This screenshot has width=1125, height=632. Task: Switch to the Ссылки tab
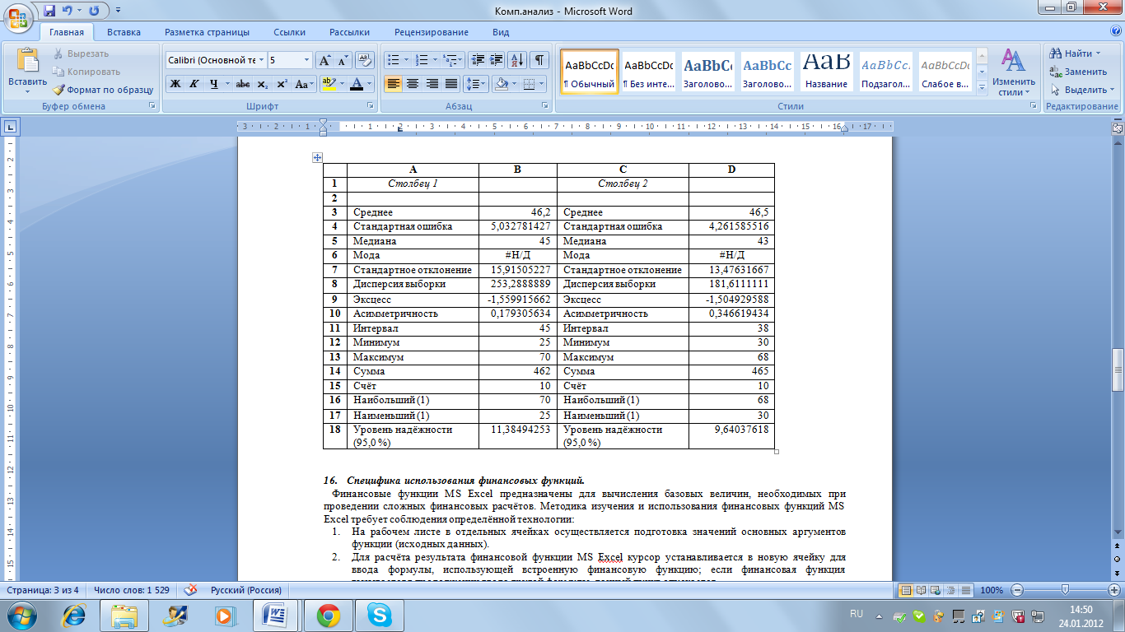(x=289, y=32)
